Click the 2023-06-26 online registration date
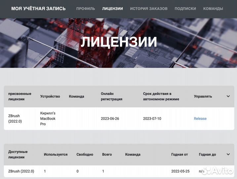This screenshot has width=237, height=179. (x=110, y=119)
